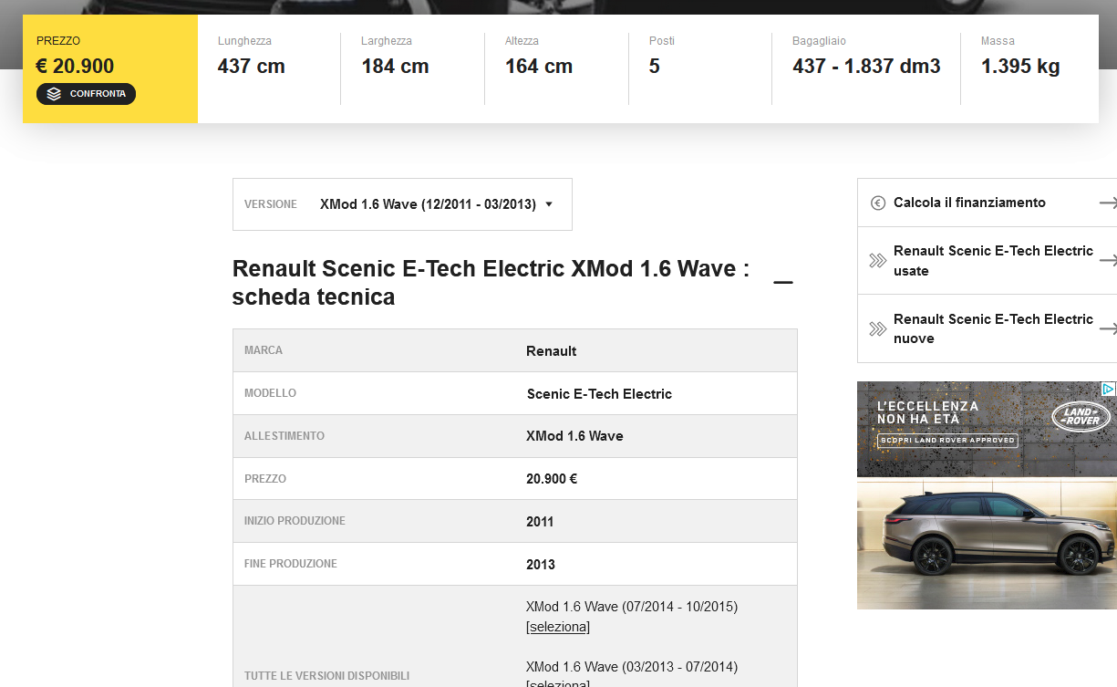Click the ALLESTIMENTO row label
Viewport: 1117px width, 687px height.
point(284,436)
